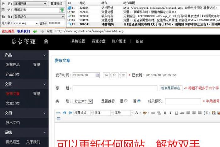The image size is (220, 147).
Task: Click the hour field showing 24
Action: (x=106, y=75)
